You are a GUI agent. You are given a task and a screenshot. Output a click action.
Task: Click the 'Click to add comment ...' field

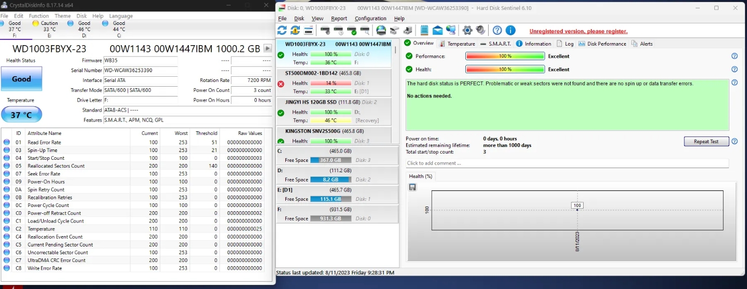(x=567, y=163)
